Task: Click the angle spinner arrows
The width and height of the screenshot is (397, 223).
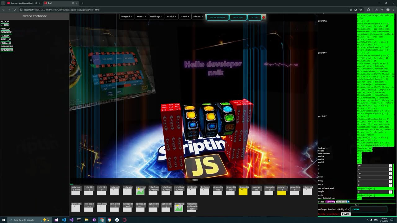Action: click(x=390, y=192)
